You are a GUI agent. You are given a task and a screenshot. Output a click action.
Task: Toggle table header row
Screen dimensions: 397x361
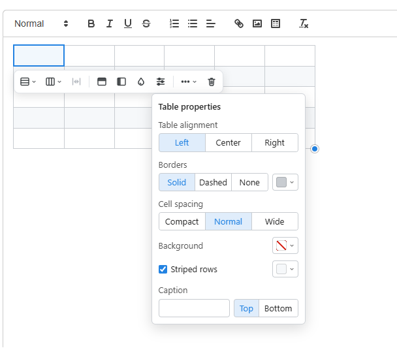(102, 82)
